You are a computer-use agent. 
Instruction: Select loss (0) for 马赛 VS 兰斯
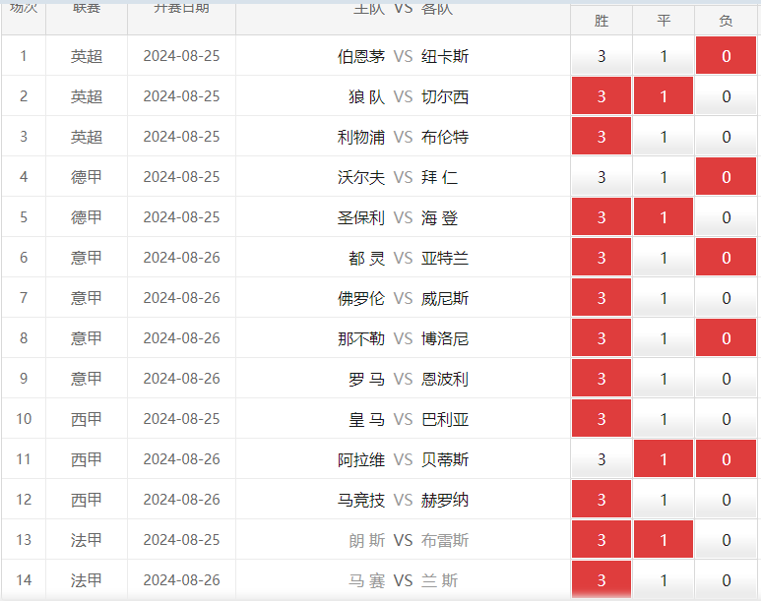click(727, 579)
